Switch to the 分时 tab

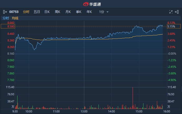26,12
